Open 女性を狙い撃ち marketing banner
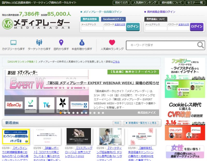The image size is (207, 161). click(185, 151)
